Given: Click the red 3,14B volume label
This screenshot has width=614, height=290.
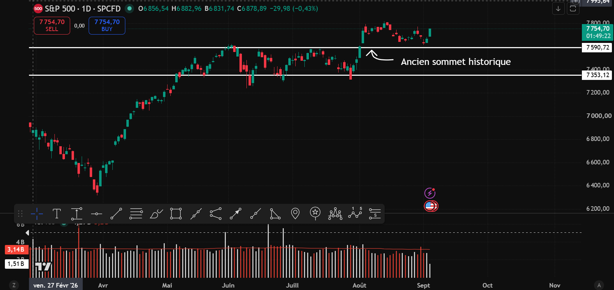Looking at the screenshot, I should tap(16, 250).
